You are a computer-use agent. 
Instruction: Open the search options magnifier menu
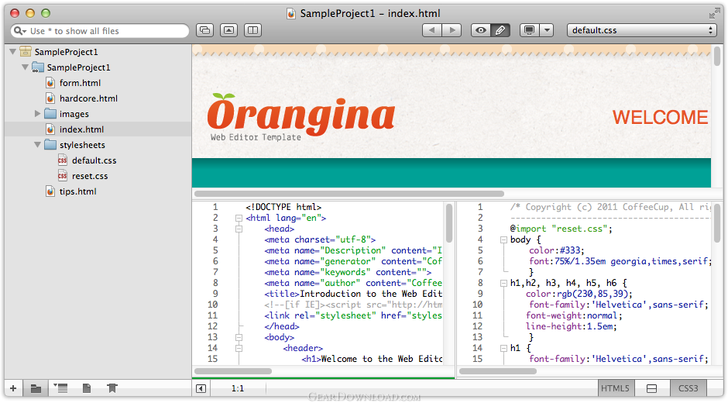click(19, 31)
